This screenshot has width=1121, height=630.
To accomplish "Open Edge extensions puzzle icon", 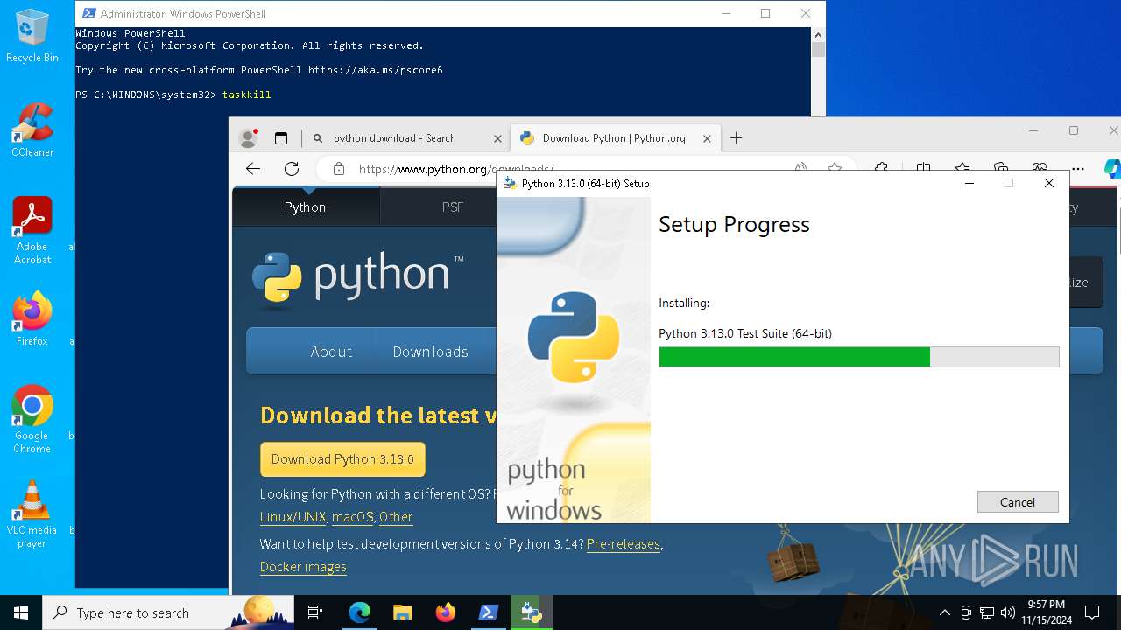I will (882, 169).
